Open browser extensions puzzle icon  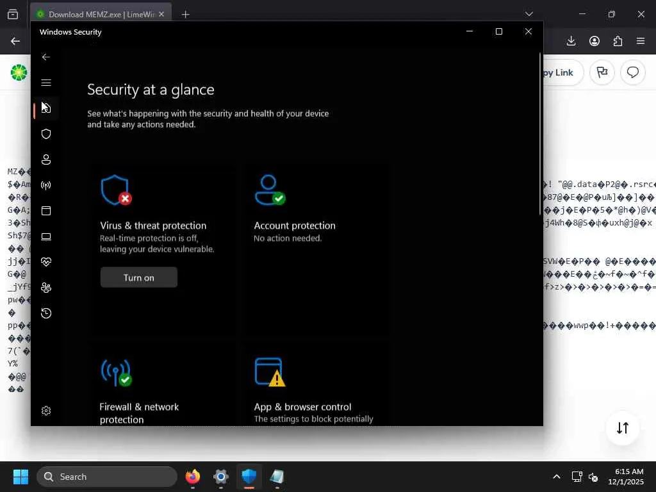point(618,41)
